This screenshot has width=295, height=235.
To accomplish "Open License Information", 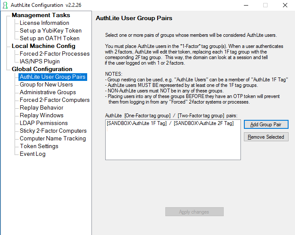I will [x=44, y=23].
